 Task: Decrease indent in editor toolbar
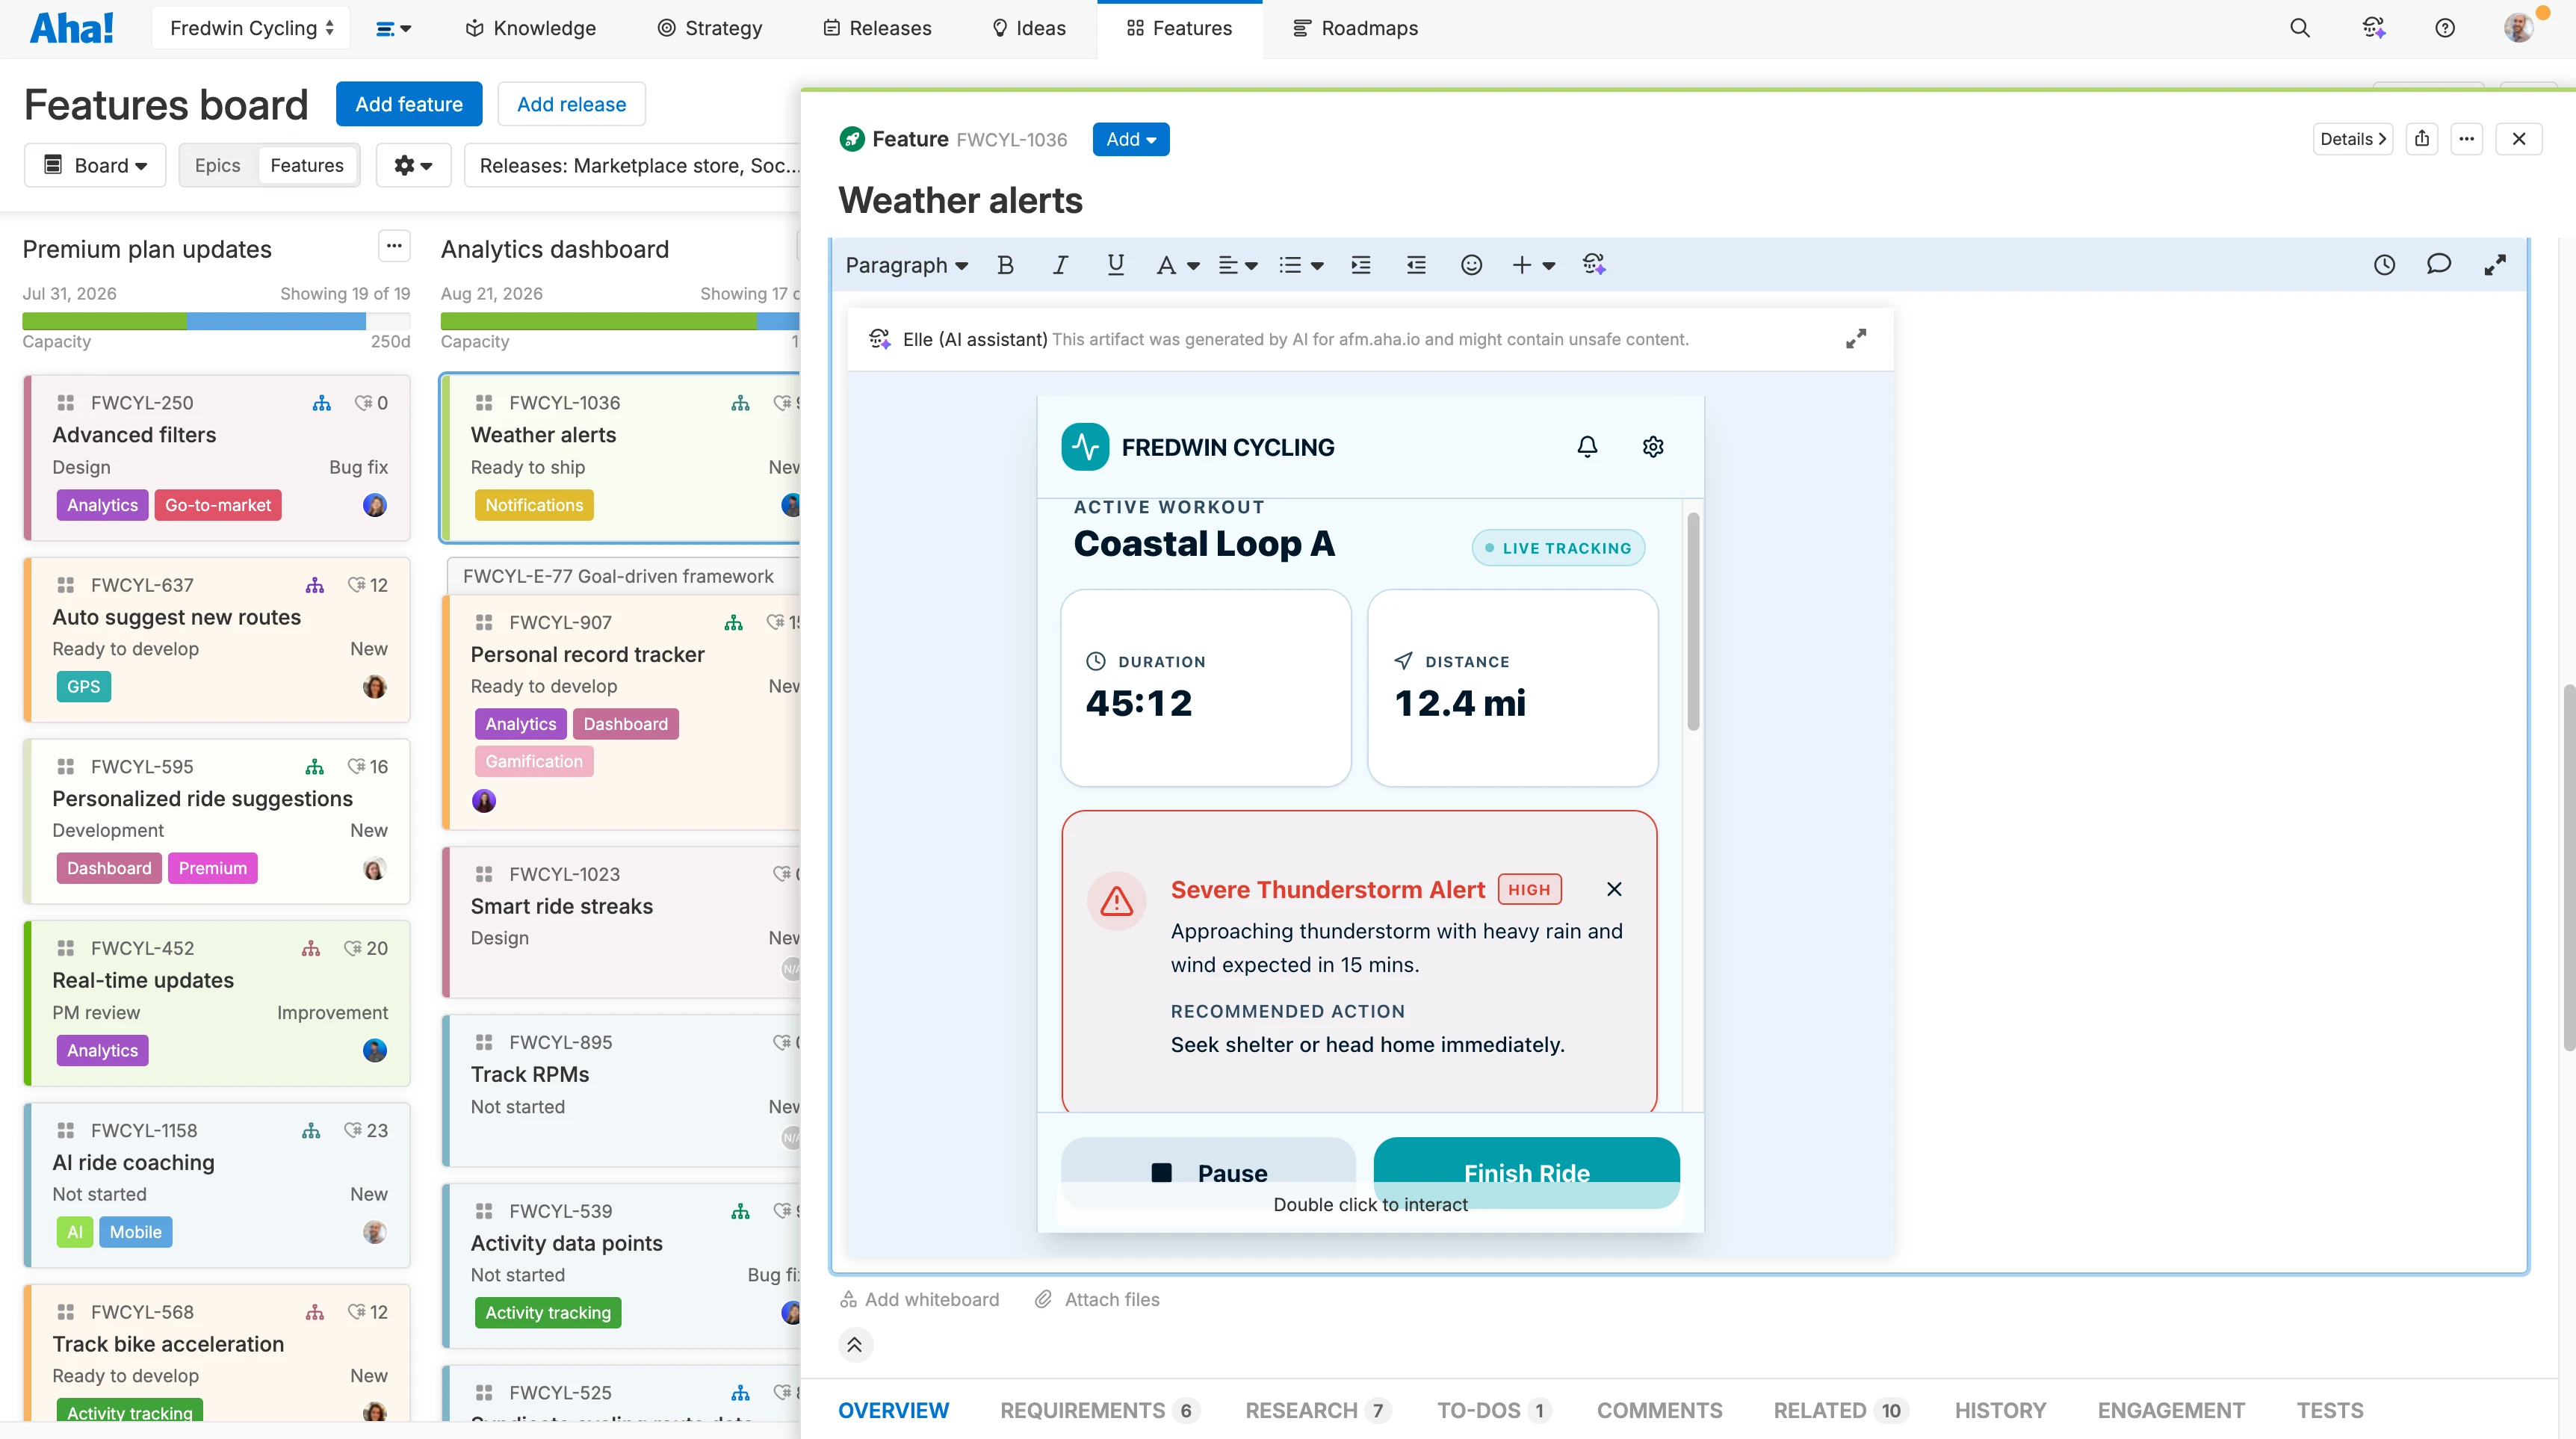click(x=1416, y=265)
